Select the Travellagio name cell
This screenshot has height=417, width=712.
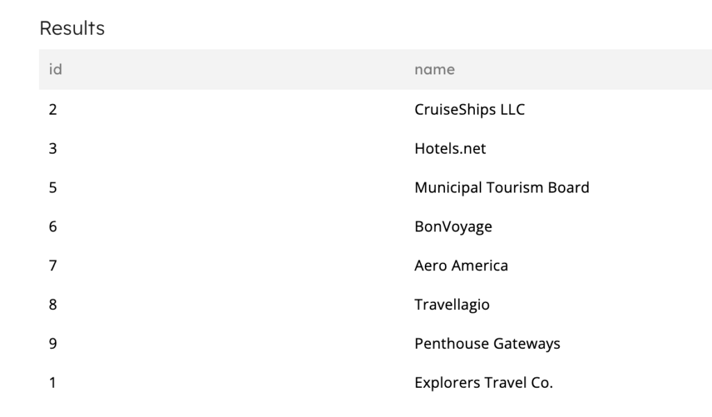click(x=452, y=304)
